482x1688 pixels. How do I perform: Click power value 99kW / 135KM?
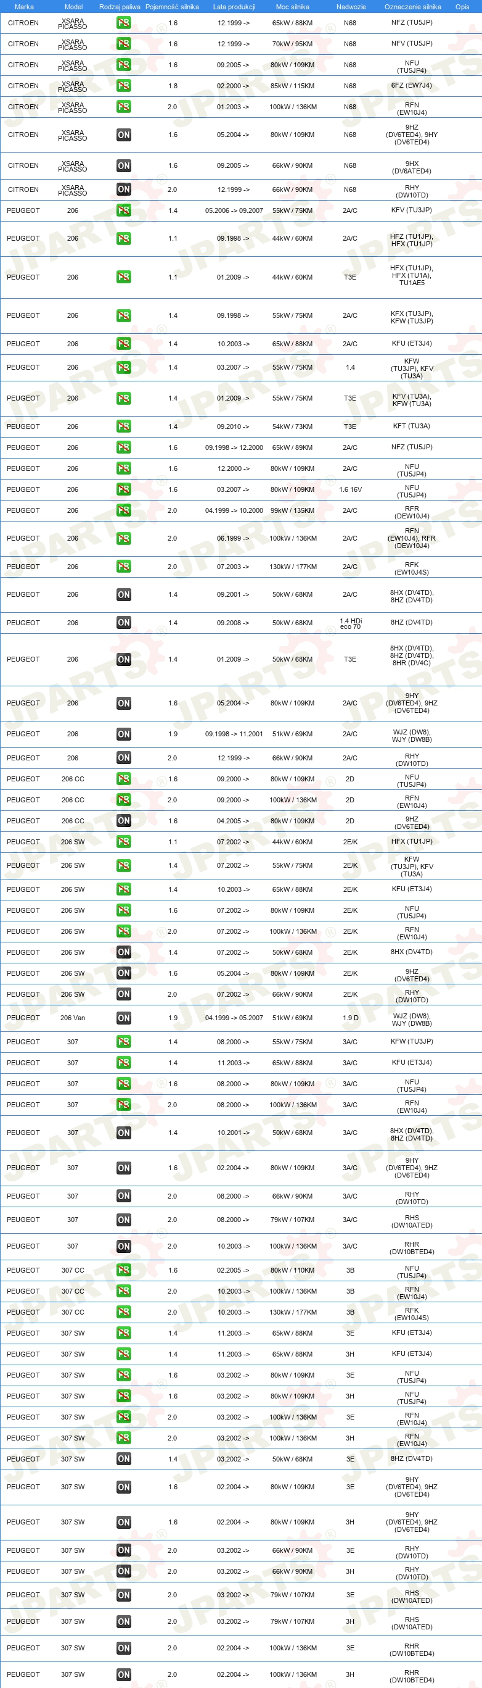(292, 510)
